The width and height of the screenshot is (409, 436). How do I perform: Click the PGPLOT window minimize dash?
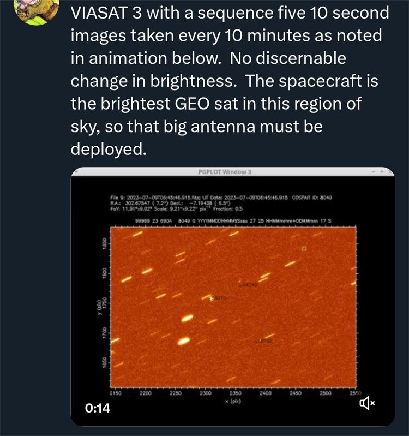click(x=374, y=172)
